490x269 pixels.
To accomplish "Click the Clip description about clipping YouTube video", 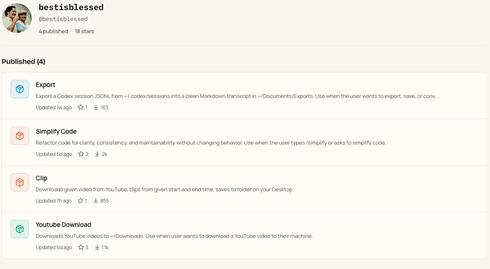I will tap(164, 190).
